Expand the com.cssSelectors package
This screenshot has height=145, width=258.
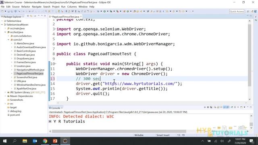(x=8, y=36)
